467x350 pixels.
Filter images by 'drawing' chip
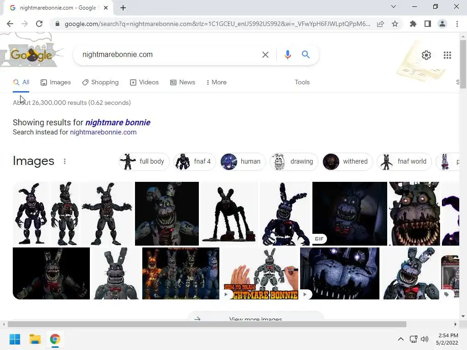pyautogui.click(x=294, y=161)
